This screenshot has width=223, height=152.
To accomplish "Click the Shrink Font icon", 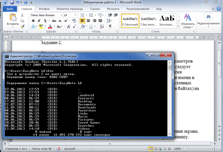I will pos(74,26).
